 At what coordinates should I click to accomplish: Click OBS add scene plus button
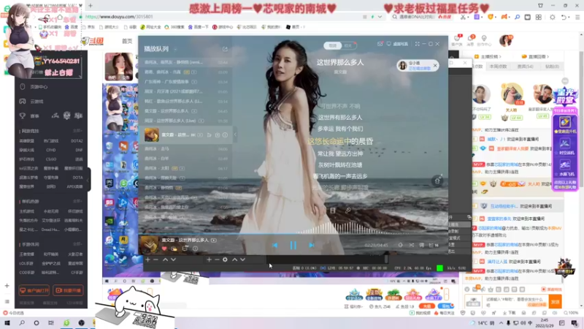pos(148,260)
